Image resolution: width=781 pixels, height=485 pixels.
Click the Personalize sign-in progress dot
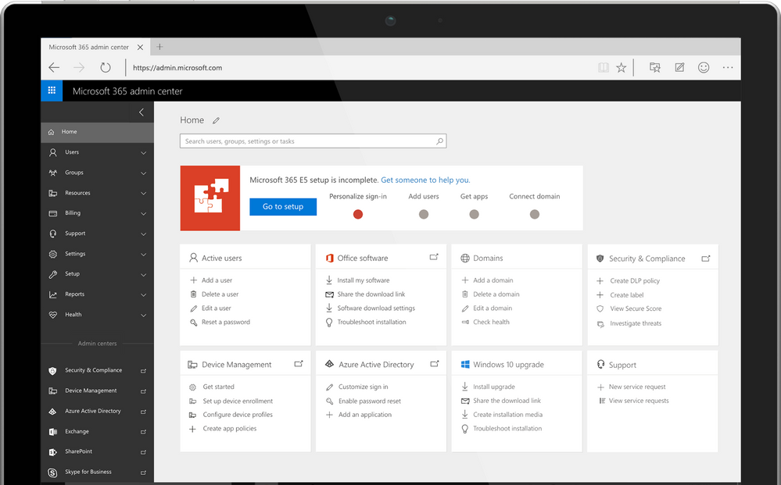point(357,215)
